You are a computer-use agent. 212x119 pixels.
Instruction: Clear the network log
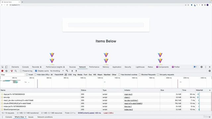6,71
